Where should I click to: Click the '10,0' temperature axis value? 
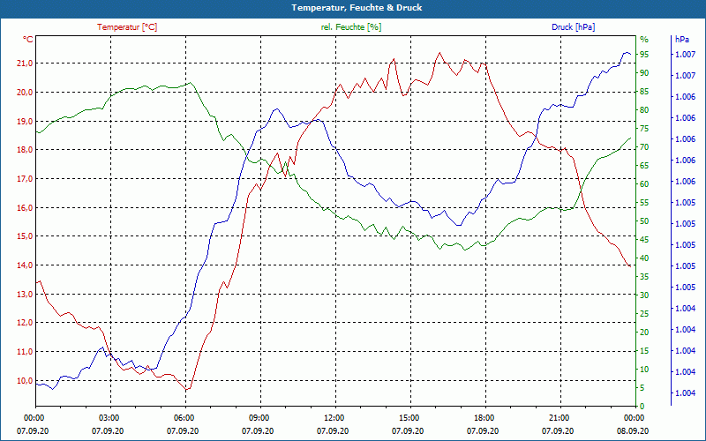[x=25, y=381]
